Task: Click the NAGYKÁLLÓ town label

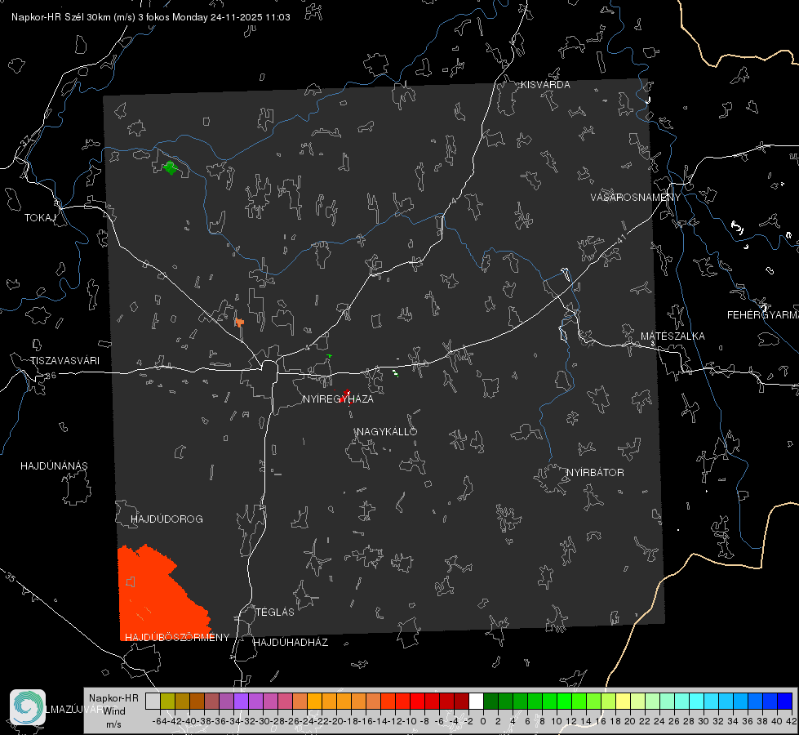Action: pyautogui.click(x=387, y=431)
